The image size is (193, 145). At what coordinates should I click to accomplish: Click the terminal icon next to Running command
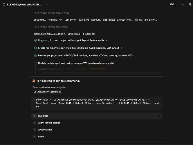point(39,69)
